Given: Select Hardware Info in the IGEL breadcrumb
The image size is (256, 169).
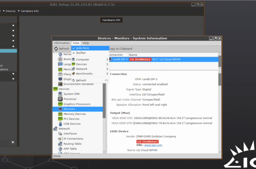Looking at the screenshot, I should [30, 11].
